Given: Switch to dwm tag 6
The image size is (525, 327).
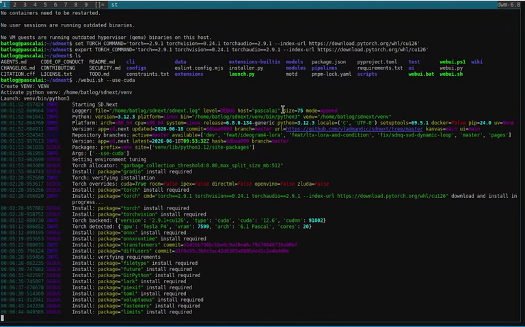Looking at the screenshot, I should coord(55,5).
